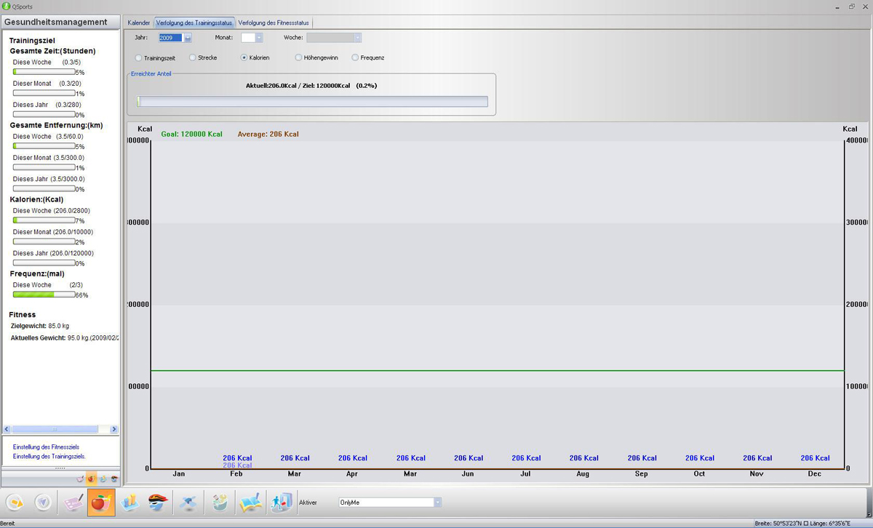Switch to the Kalender tab
This screenshot has height=528, width=873.
coord(138,23)
